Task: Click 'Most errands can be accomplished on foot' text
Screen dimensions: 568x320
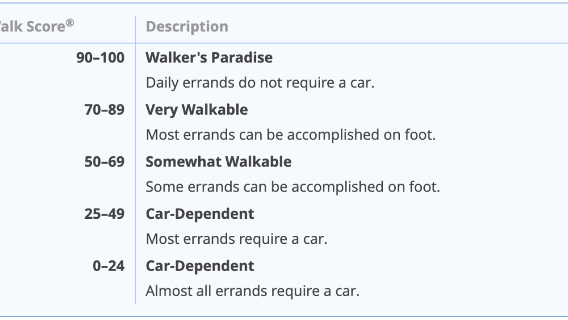Action: point(291,135)
